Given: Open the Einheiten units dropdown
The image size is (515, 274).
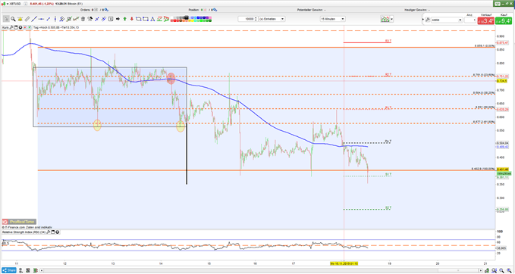Looking at the screenshot, I should tap(272, 19).
